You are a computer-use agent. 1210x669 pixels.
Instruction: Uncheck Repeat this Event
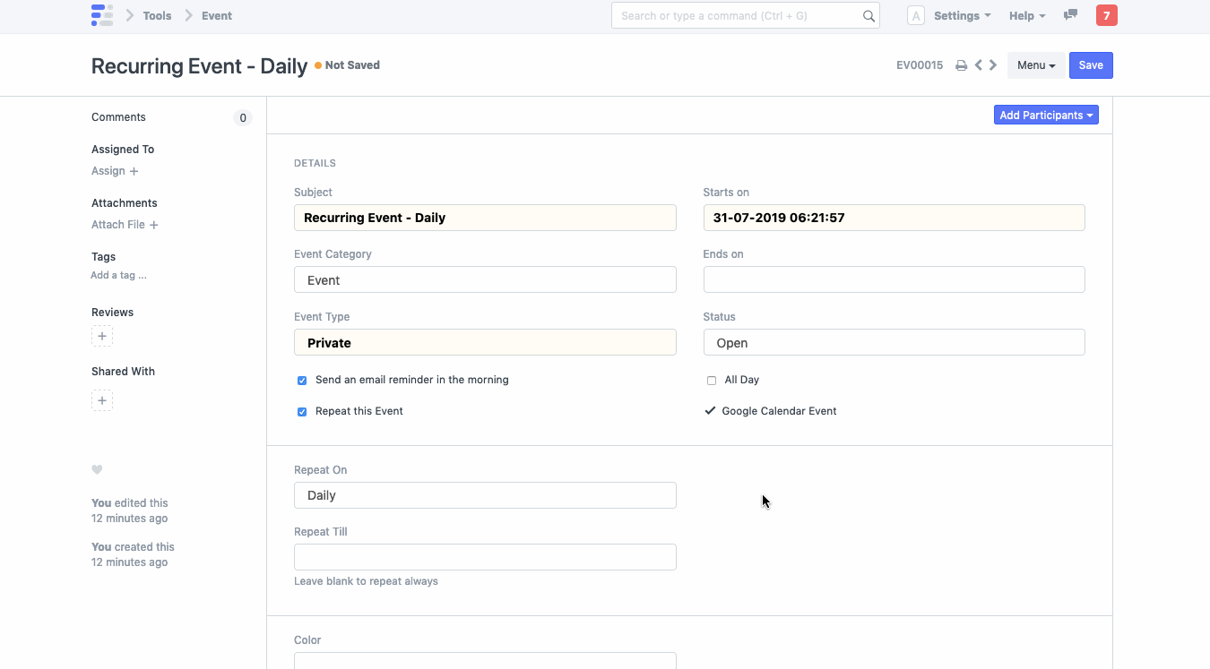point(302,411)
